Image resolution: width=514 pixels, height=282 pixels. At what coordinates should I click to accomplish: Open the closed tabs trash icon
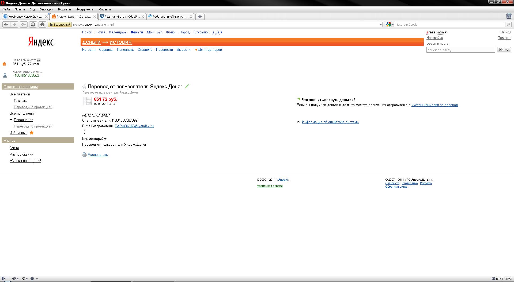(509, 16)
